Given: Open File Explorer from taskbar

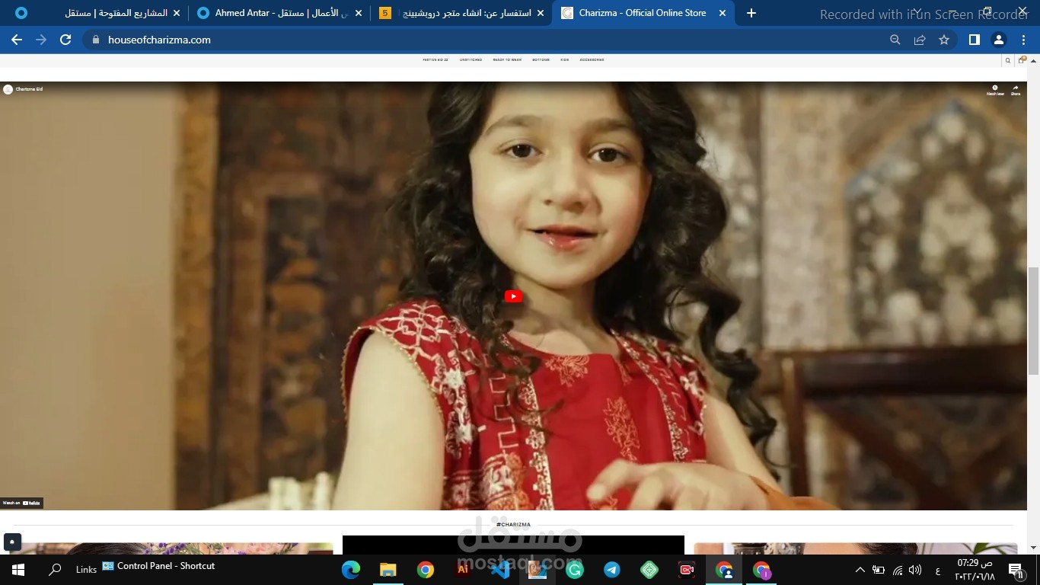Looking at the screenshot, I should pos(388,569).
